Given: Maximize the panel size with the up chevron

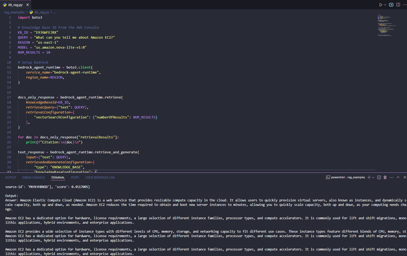Looking at the screenshot, I should click(398, 177).
